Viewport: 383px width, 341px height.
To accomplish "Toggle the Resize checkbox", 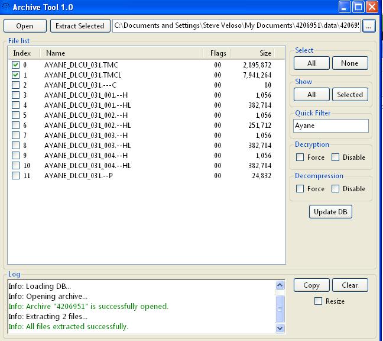I will pos(319,301).
